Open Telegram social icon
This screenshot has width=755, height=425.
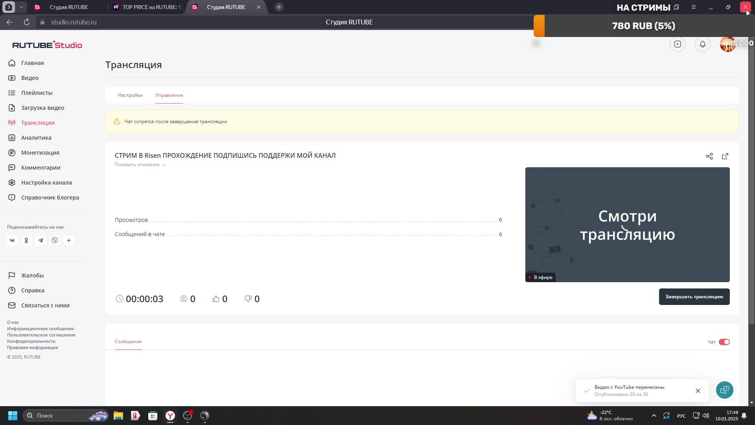tap(41, 240)
